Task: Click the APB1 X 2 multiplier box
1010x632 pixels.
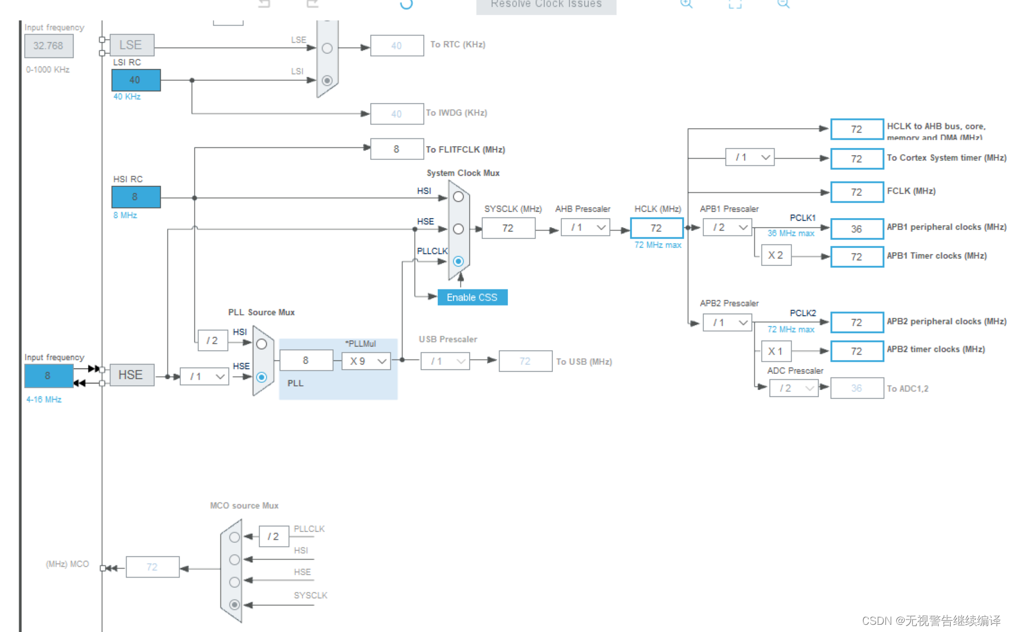Action: [x=776, y=255]
